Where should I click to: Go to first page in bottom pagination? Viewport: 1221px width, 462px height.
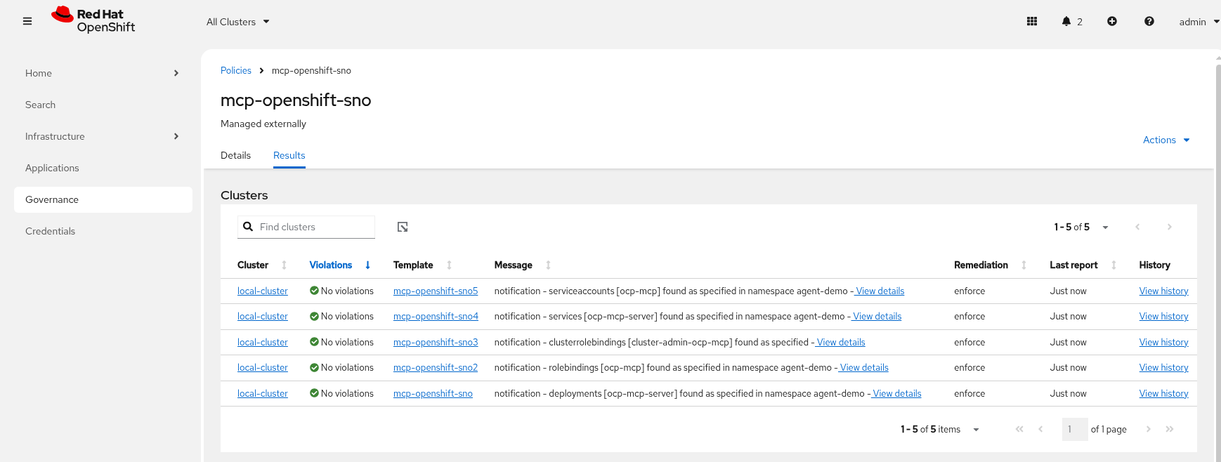[1019, 429]
